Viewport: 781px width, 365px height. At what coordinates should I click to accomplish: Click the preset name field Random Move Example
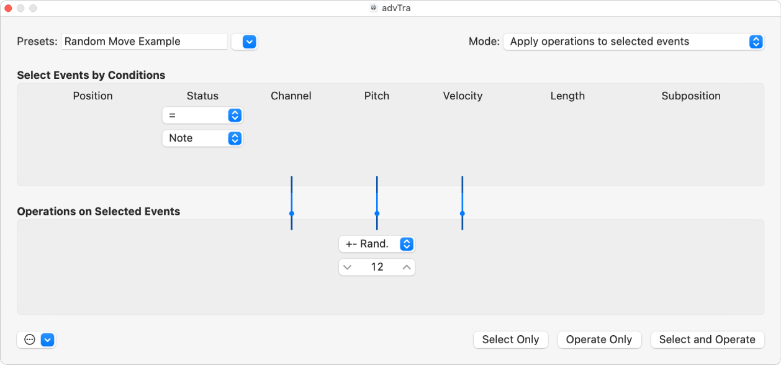(x=144, y=41)
